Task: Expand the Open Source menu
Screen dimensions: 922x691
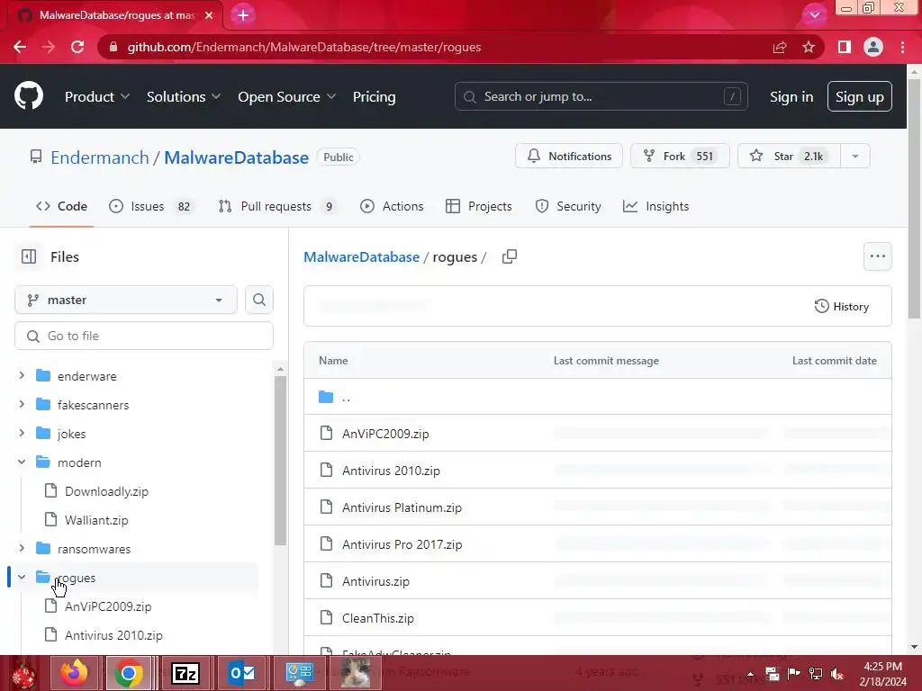Action: [287, 97]
